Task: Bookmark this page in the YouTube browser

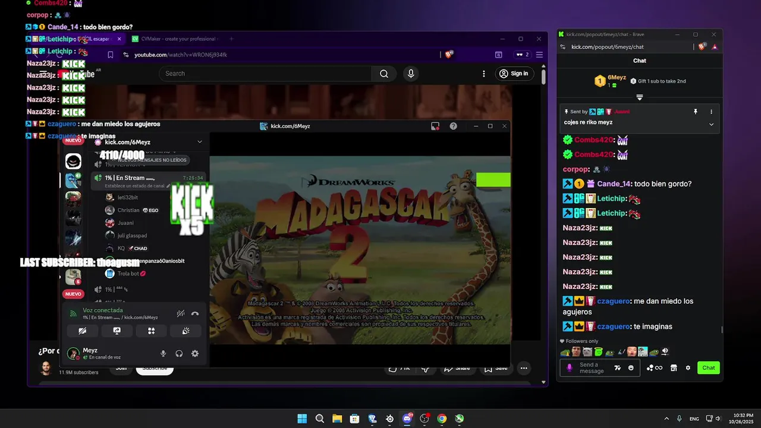Action: (111, 55)
